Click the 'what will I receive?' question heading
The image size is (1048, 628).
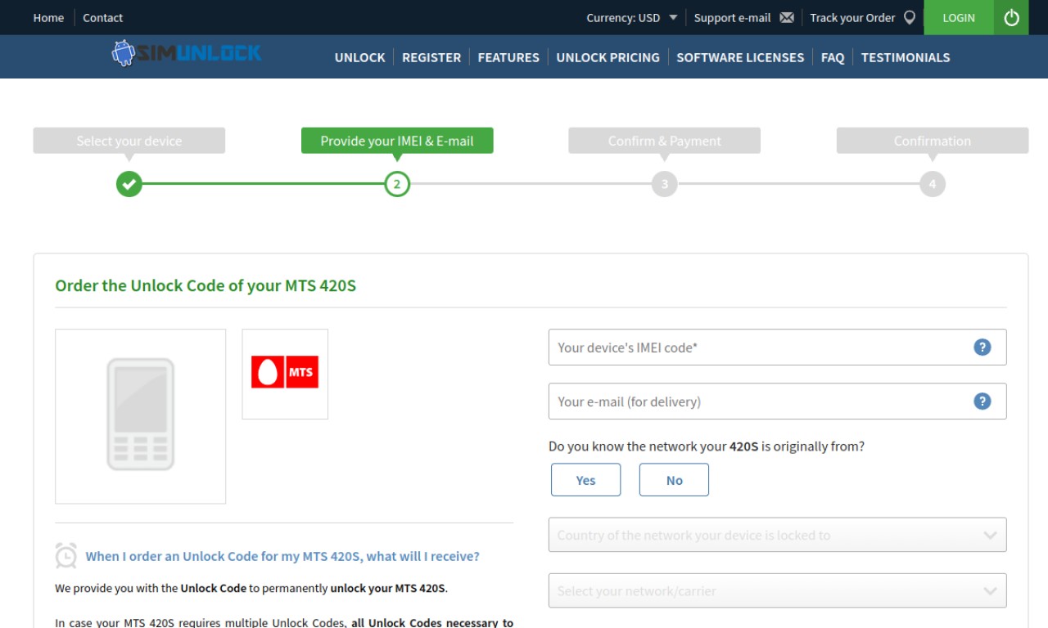pyautogui.click(x=282, y=556)
